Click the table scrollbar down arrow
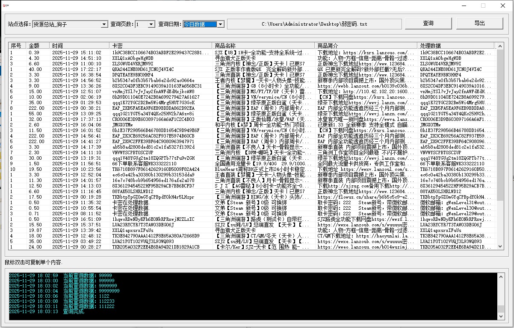This screenshot has height=328, width=514. 499,246
